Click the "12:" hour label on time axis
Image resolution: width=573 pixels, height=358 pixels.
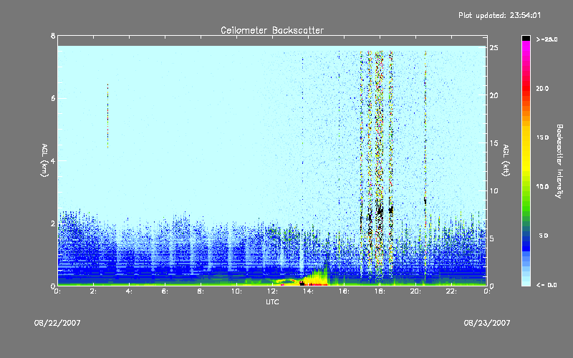[x=272, y=291]
